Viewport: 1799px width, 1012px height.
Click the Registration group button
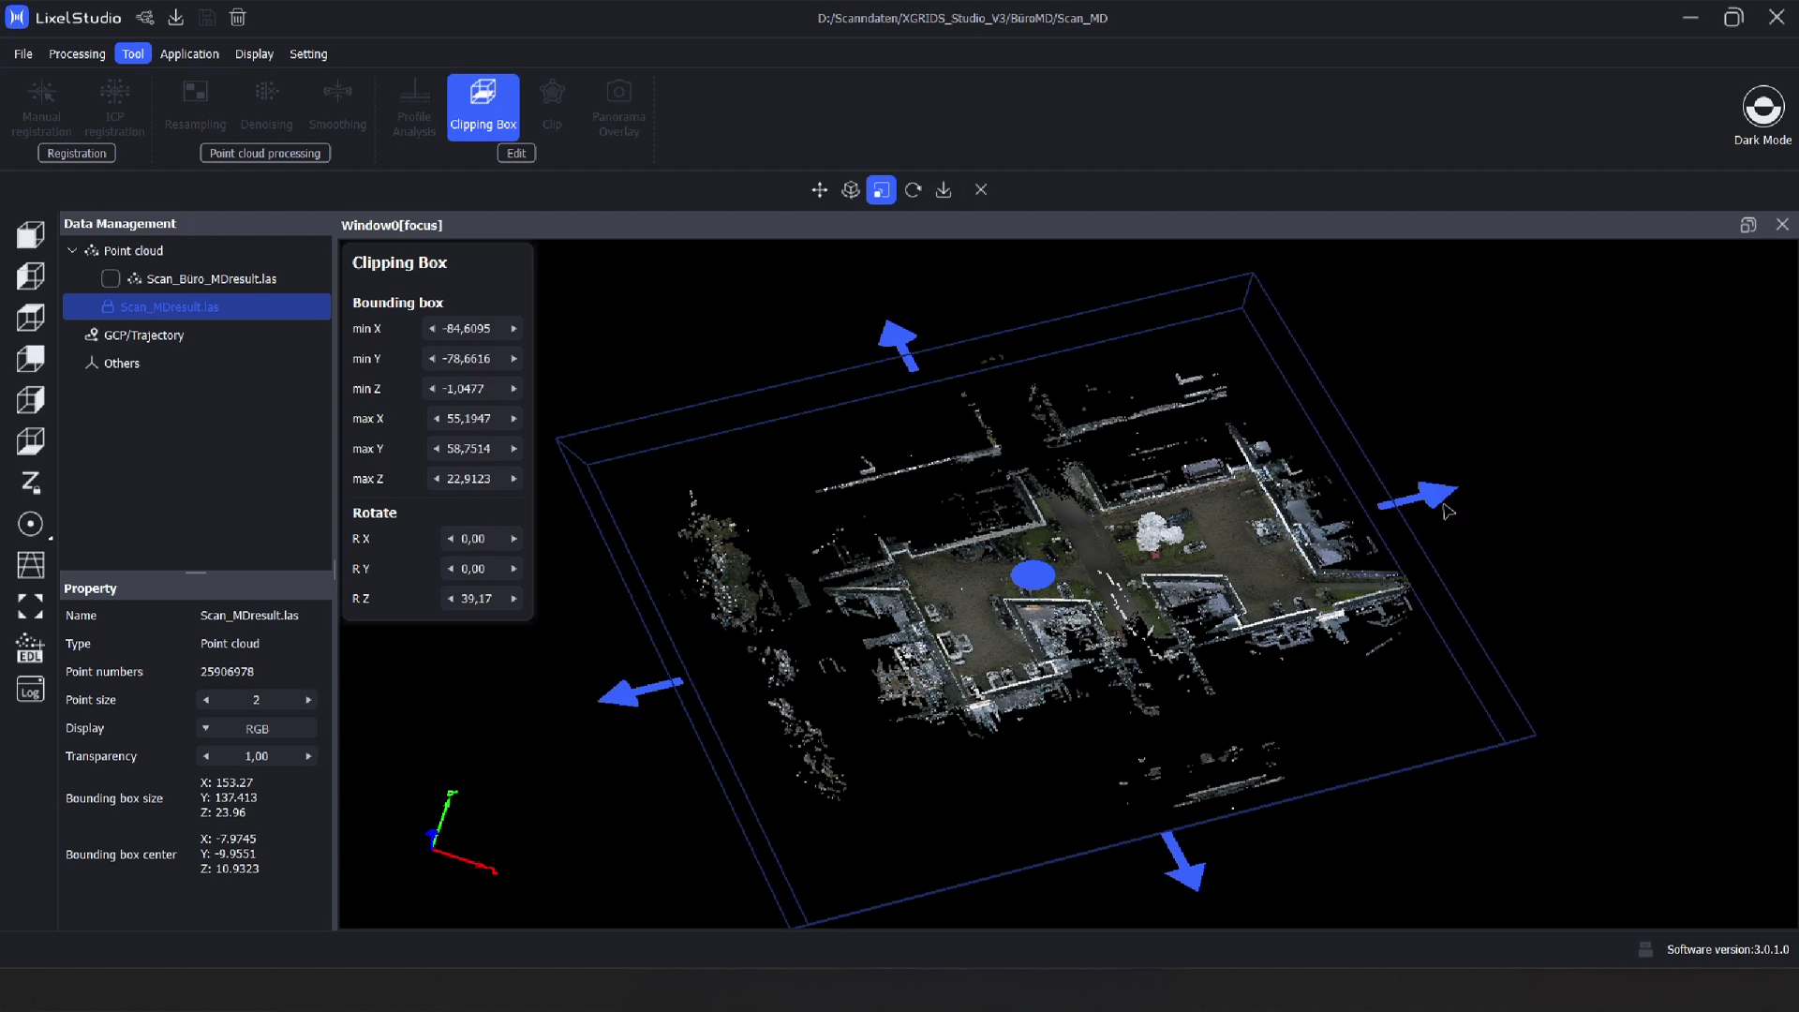point(77,154)
